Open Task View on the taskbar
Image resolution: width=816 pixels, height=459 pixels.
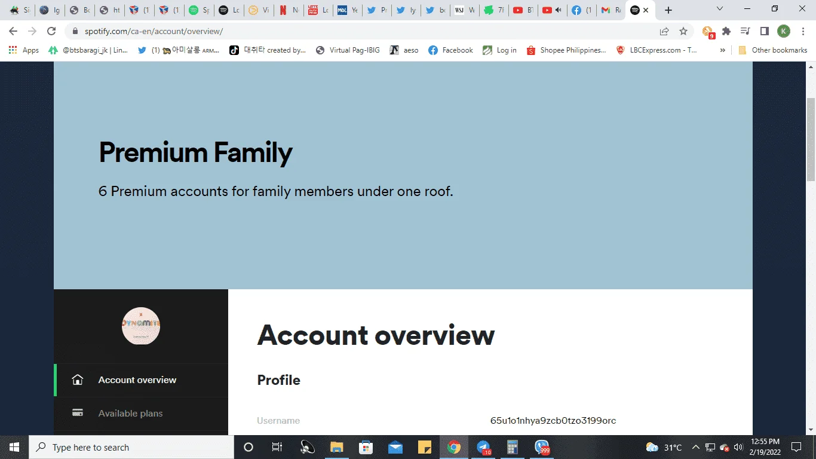pos(277,447)
